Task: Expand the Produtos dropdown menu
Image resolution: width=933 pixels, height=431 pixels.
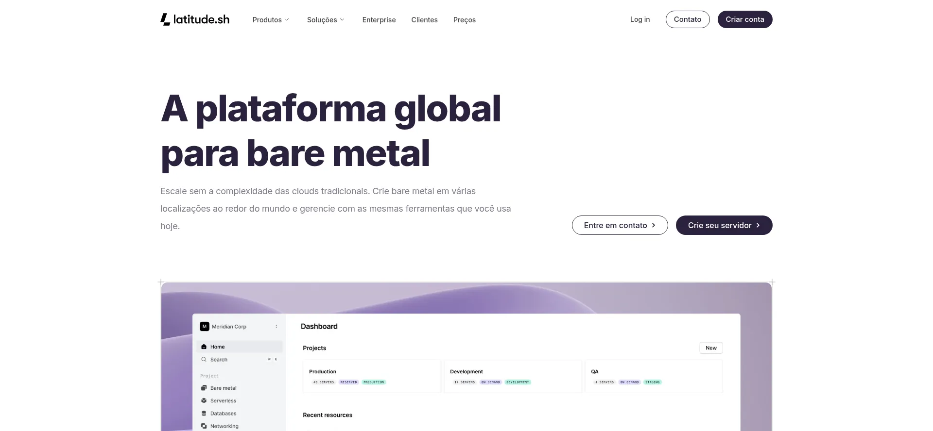Action: [x=271, y=20]
